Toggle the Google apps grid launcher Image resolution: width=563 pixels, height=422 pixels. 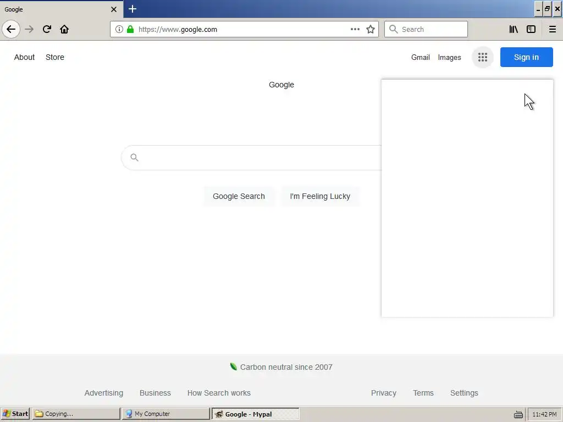[x=483, y=57]
